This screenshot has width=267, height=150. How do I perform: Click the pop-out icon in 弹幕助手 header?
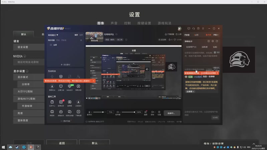coord(217,41)
